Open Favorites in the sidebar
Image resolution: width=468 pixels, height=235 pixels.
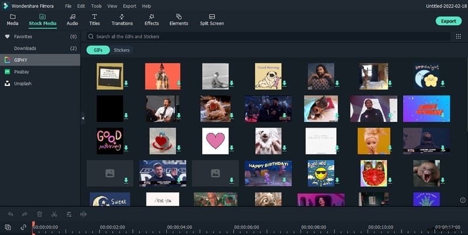(x=40, y=36)
